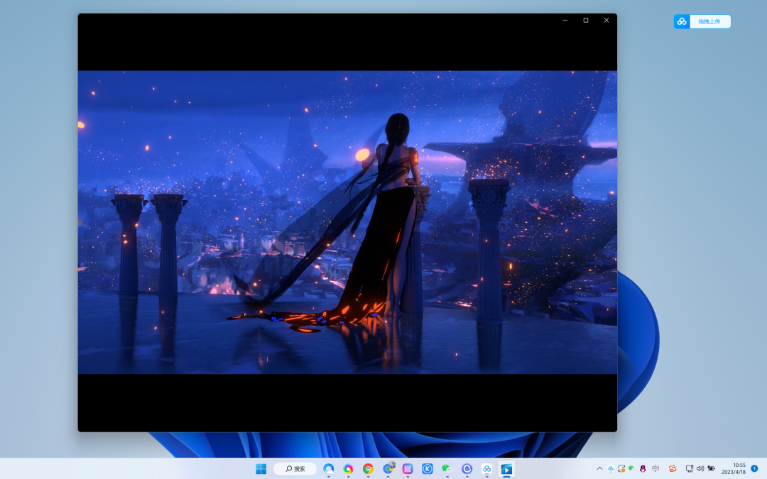
Task: Click the WeChat icon in system tray
Action: click(x=632, y=468)
